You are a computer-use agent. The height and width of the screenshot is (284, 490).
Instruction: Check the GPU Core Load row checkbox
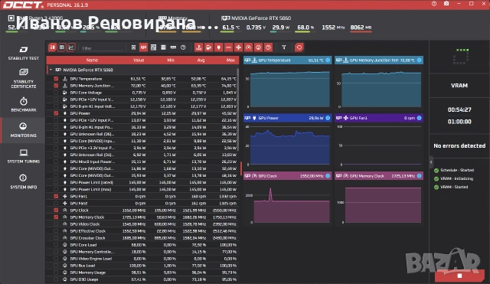point(56,245)
